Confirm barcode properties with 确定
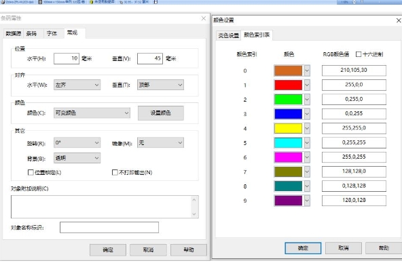Viewport: 402px width, 263px height. (108, 249)
